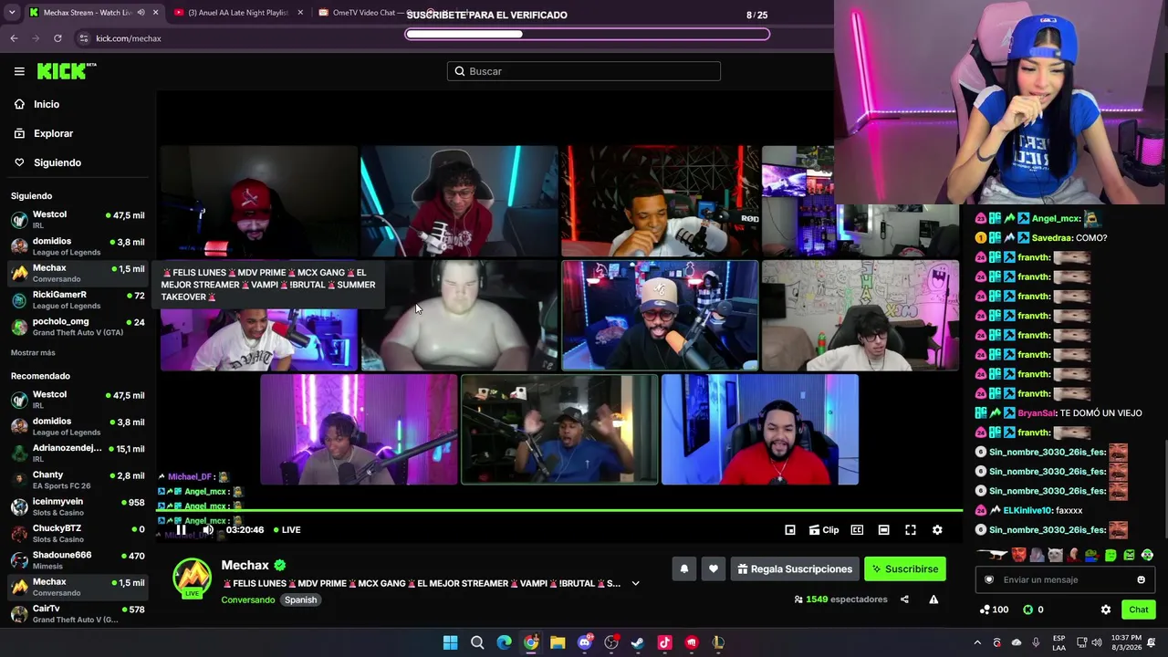The image size is (1168, 657).
Task: Open Chanty channel in Recomendado
Action: (x=78, y=480)
